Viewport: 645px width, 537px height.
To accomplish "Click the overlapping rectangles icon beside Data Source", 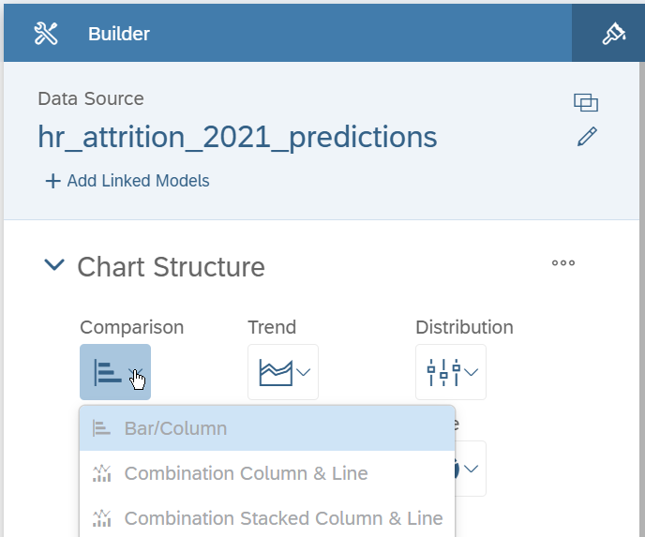I will (x=586, y=102).
